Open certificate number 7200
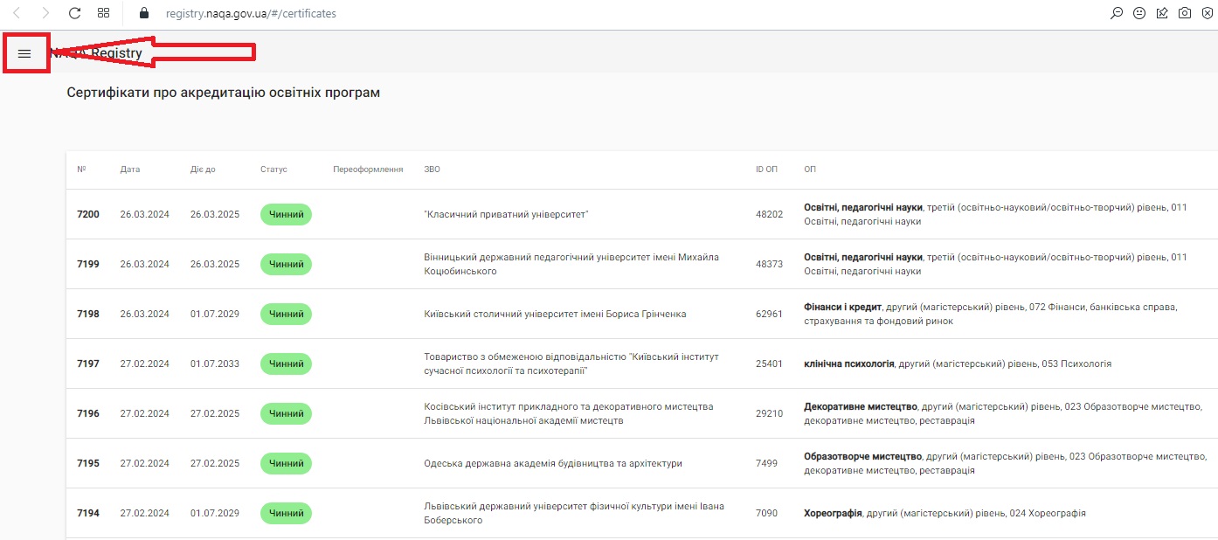Image resolution: width=1218 pixels, height=540 pixels. pyautogui.click(x=88, y=214)
